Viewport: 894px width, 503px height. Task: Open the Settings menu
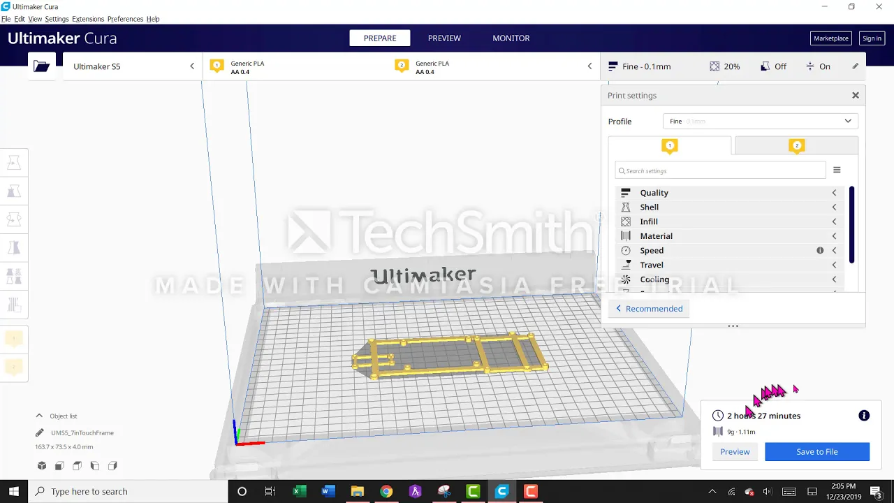(x=57, y=19)
